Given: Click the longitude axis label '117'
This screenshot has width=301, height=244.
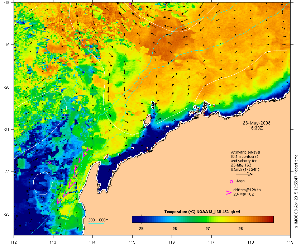Looking at the screenshot, I should click(x=211, y=242).
